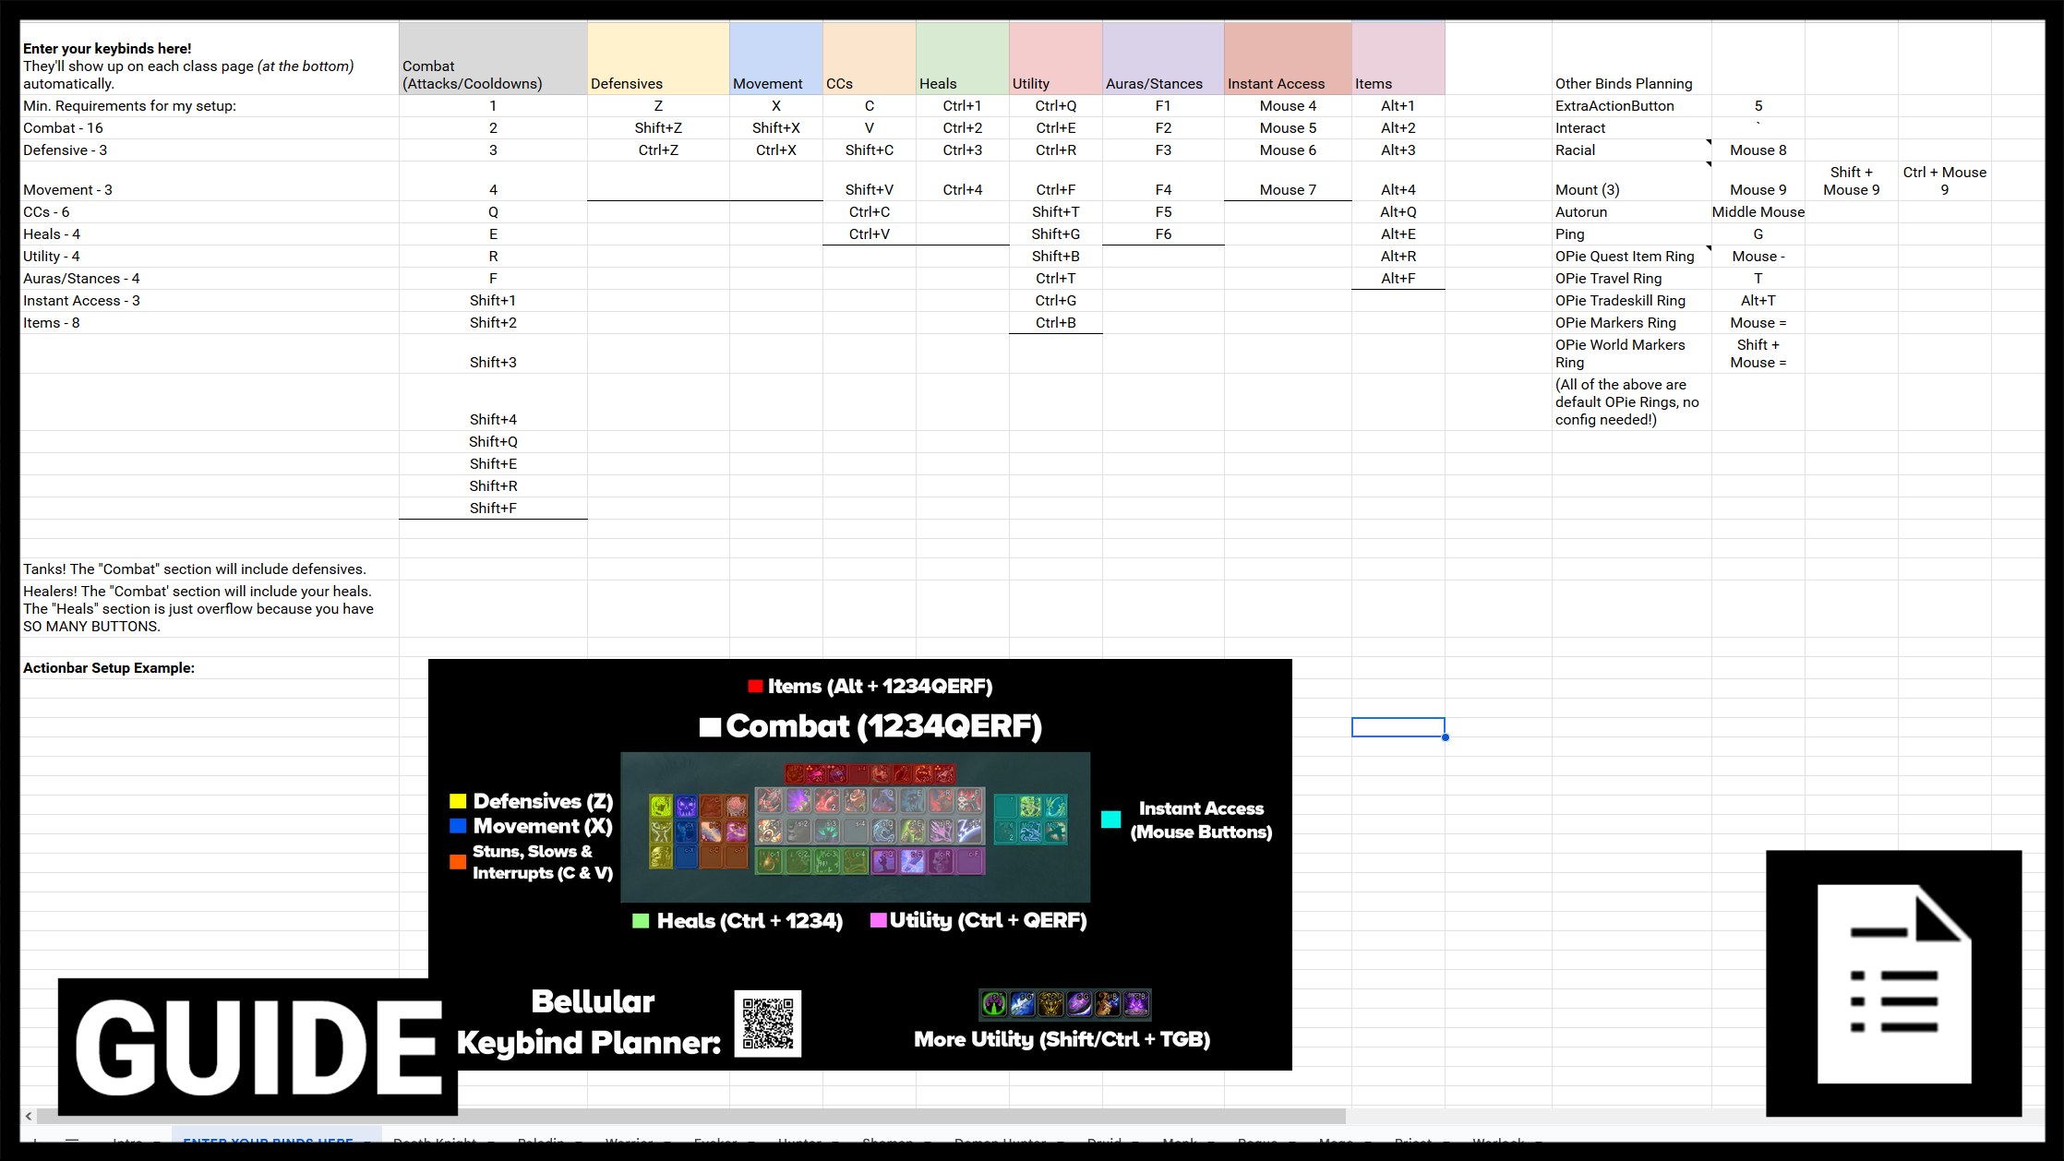Screen dimensions: 2064x1161
Task: Click the blue Movement legend square
Action: 459,826
